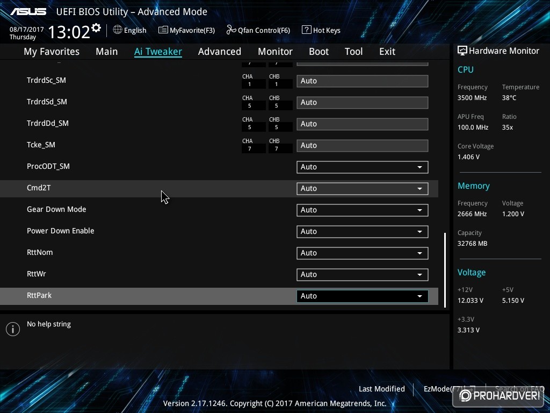Click the 08/17/2017 date text
The width and height of the screenshot is (550, 413).
click(x=27, y=30)
